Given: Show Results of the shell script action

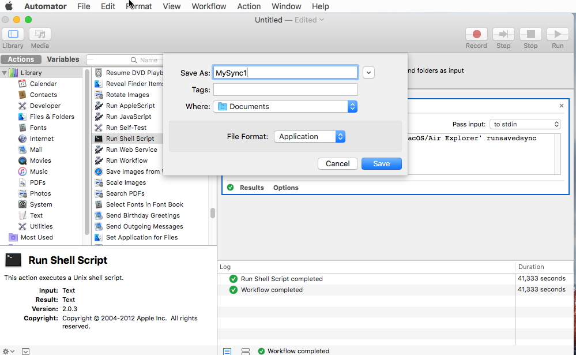Looking at the screenshot, I should [251, 188].
